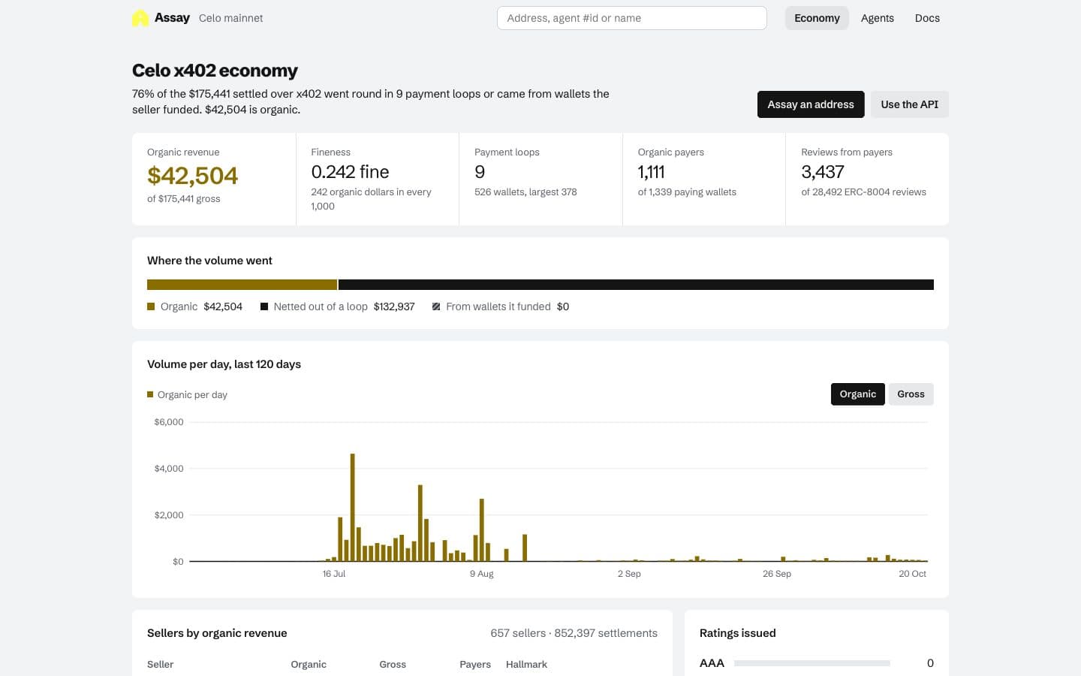Click the Gross column header in the sellers table
The height and width of the screenshot is (676, 1081).
pyautogui.click(x=393, y=665)
